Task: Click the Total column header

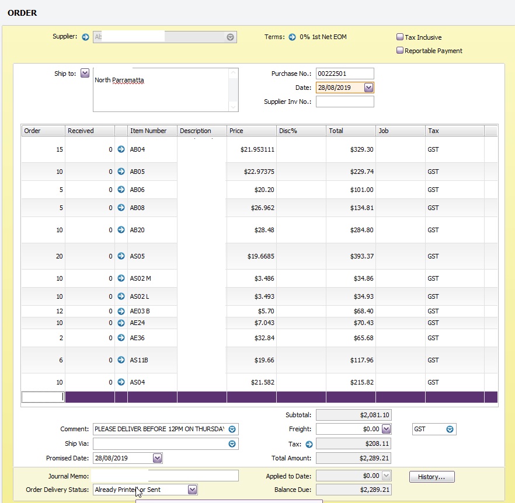Action: tap(350, 131)
